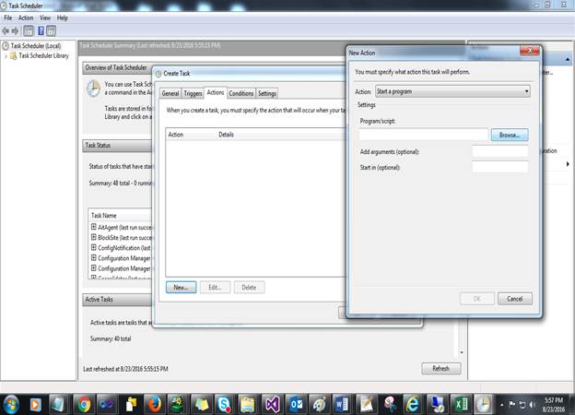
Task: Click the network tray icon
Action: [522, 405]
